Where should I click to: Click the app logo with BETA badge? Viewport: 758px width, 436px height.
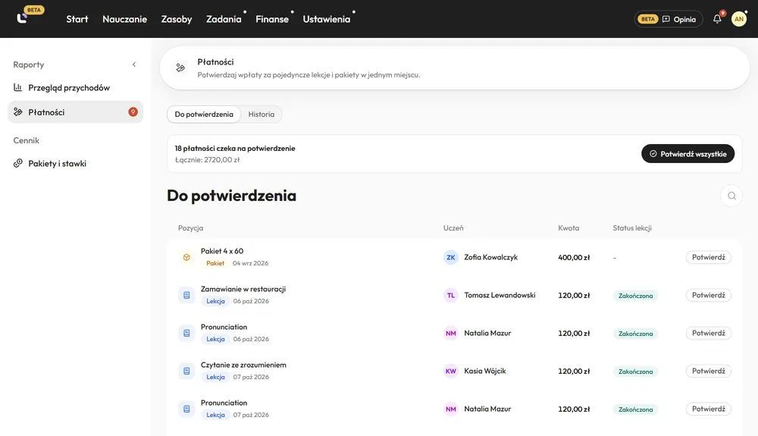[29, 15]
